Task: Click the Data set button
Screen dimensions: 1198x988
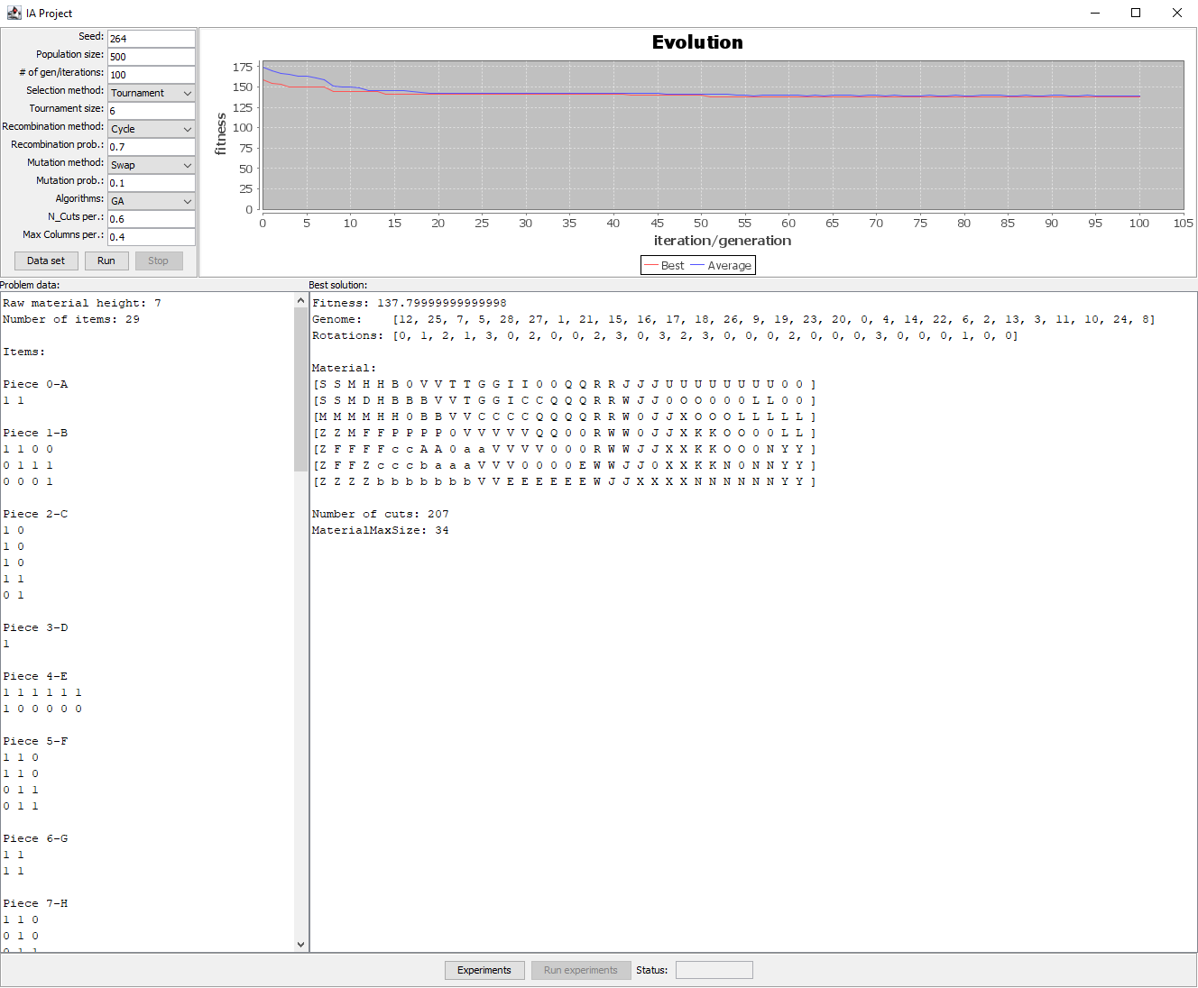Action: [46, 261]
